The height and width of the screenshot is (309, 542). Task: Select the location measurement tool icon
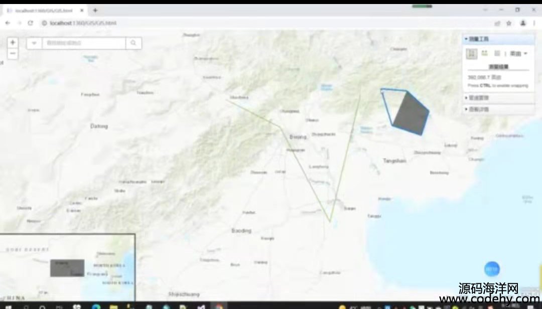[497, 53]
